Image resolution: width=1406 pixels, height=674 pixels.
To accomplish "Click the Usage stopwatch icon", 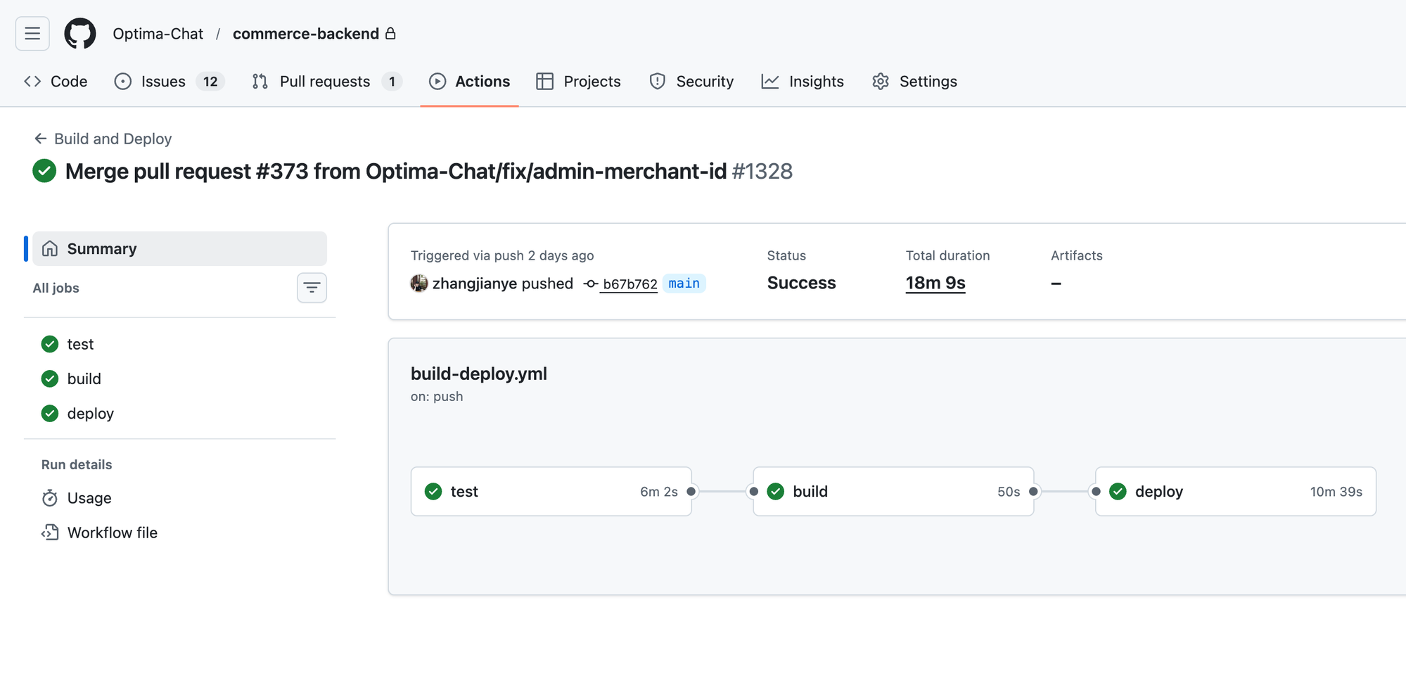I will tap(50, 498).
